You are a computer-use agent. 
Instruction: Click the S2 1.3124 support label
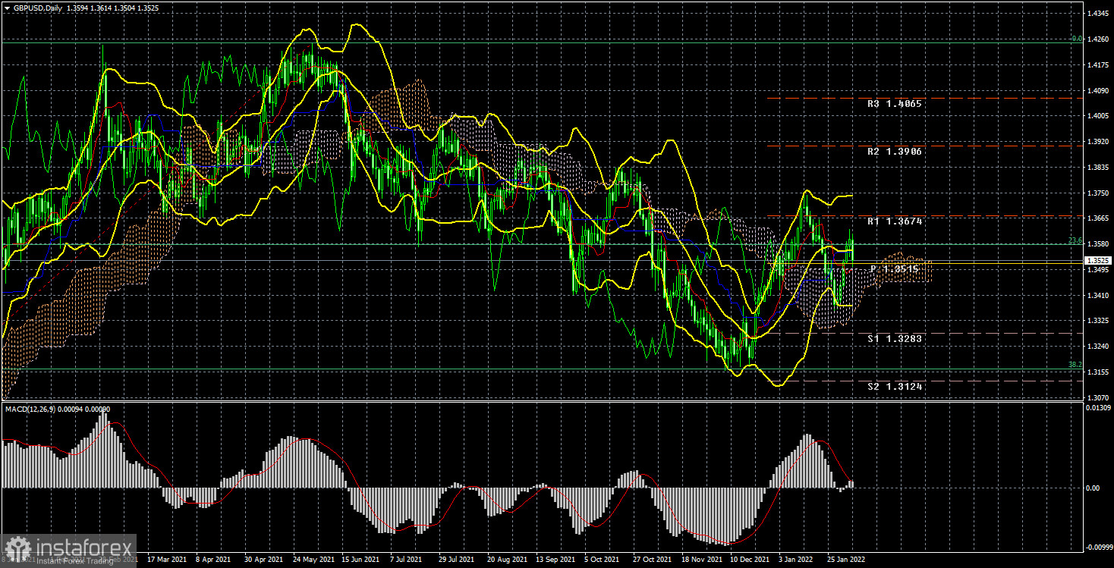895,387
